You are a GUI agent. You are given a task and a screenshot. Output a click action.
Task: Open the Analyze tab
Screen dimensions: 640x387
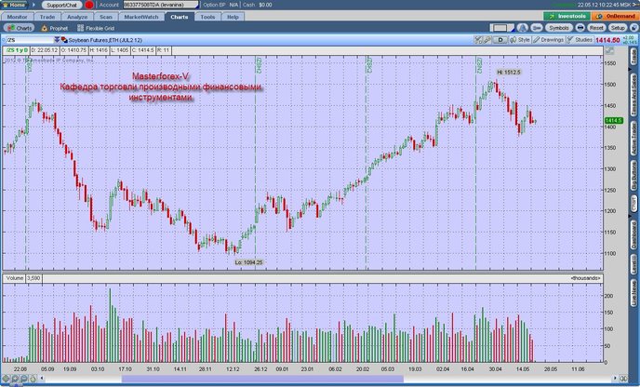click(x=77, y=17)
